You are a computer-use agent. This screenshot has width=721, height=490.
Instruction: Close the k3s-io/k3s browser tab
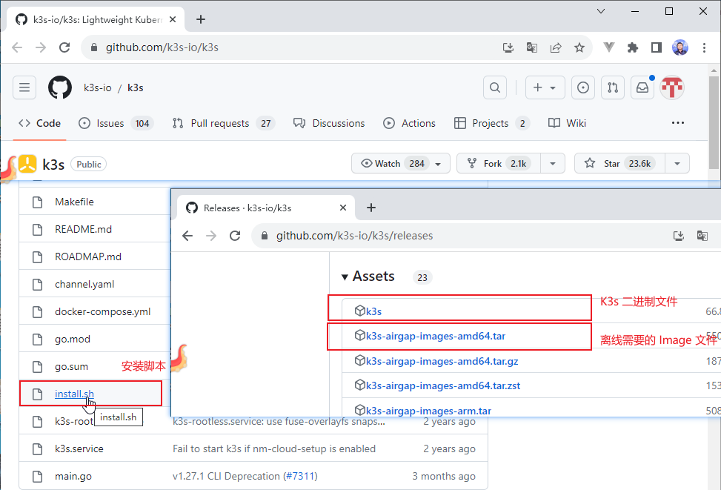click(173, 19)
